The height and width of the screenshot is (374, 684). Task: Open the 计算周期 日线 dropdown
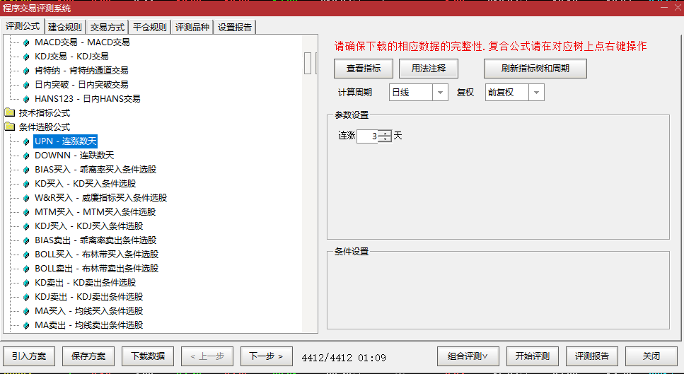(x=440, y=93)
